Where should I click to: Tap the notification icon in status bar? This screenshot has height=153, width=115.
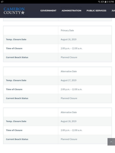point(2,2)
